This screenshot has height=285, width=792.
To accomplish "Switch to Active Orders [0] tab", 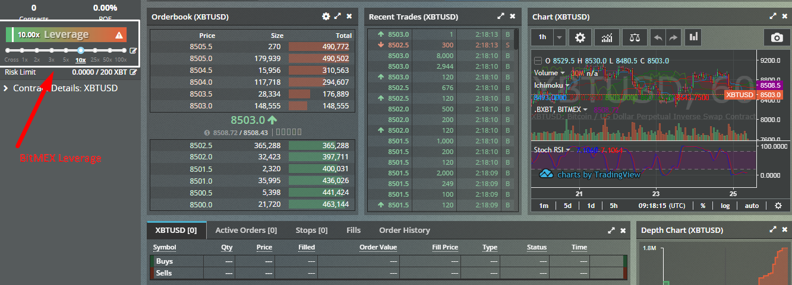I will click(x=246, y=230).
